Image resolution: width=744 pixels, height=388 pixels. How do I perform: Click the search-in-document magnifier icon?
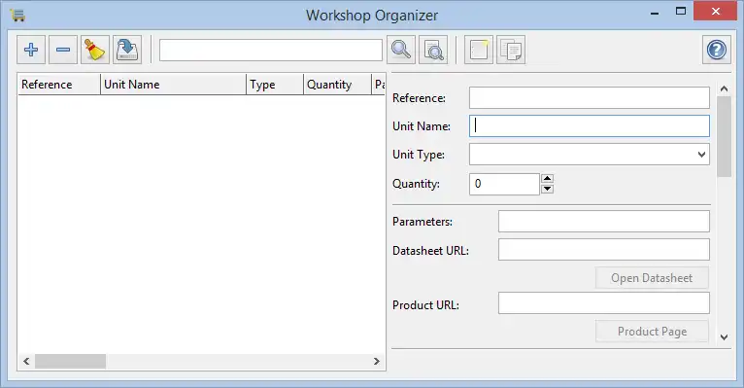[433, 50]
